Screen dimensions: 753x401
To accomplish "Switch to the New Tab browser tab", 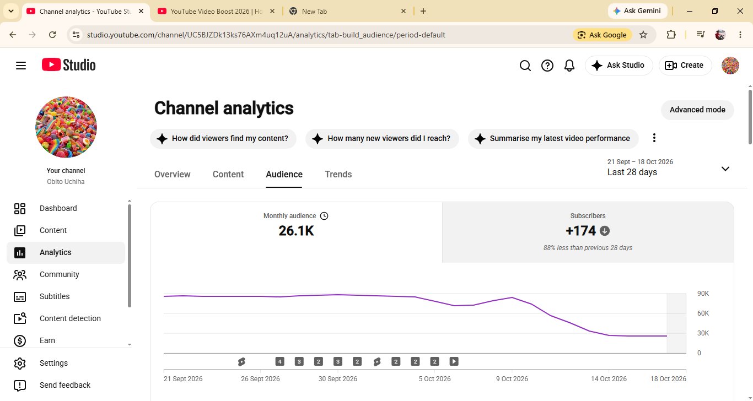I will coord(348,11).
